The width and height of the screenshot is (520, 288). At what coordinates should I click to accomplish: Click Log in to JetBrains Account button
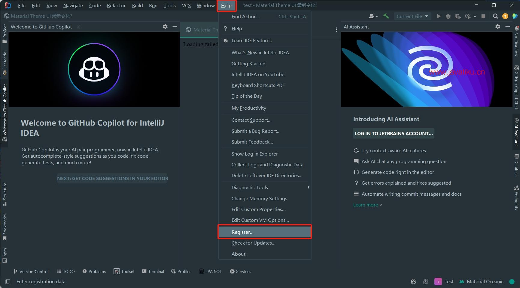click(394, 133)
